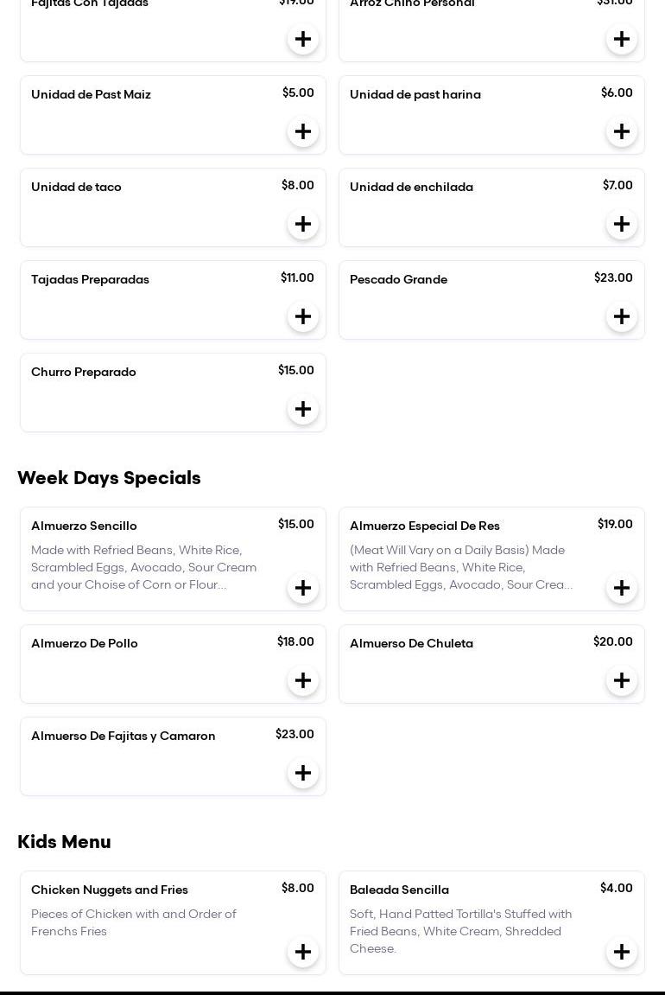
Task: Add Baleada Sencilla to cart
Action: (x=622, y=952)
